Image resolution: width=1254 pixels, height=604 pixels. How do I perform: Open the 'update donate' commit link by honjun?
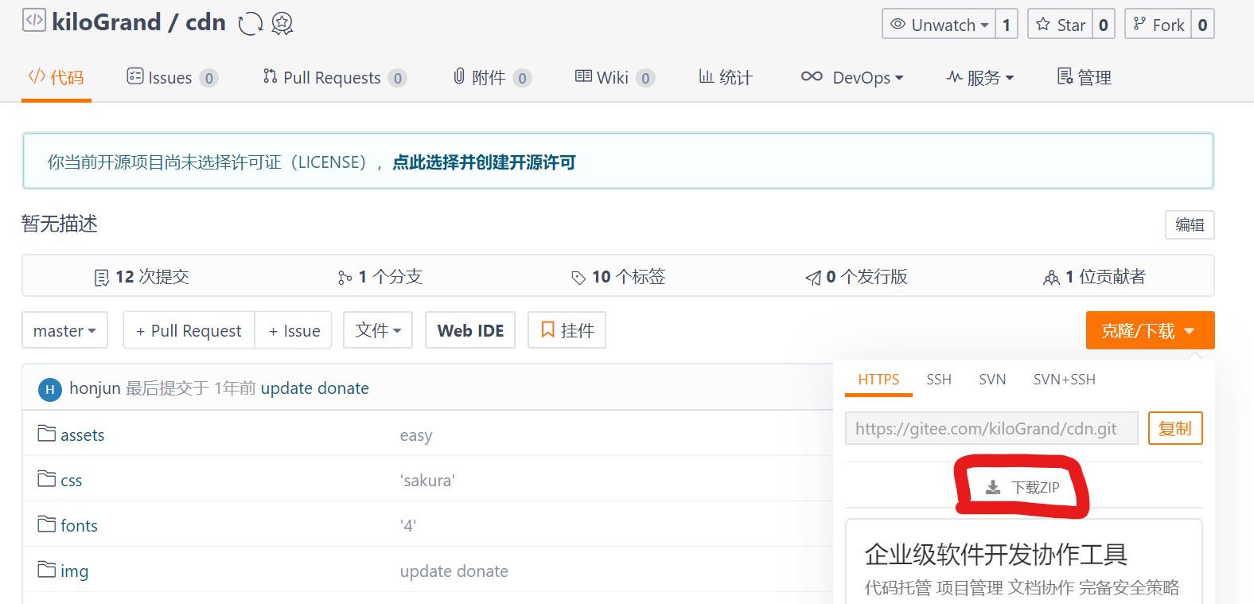pyautogui.click(x=314, y=388)
